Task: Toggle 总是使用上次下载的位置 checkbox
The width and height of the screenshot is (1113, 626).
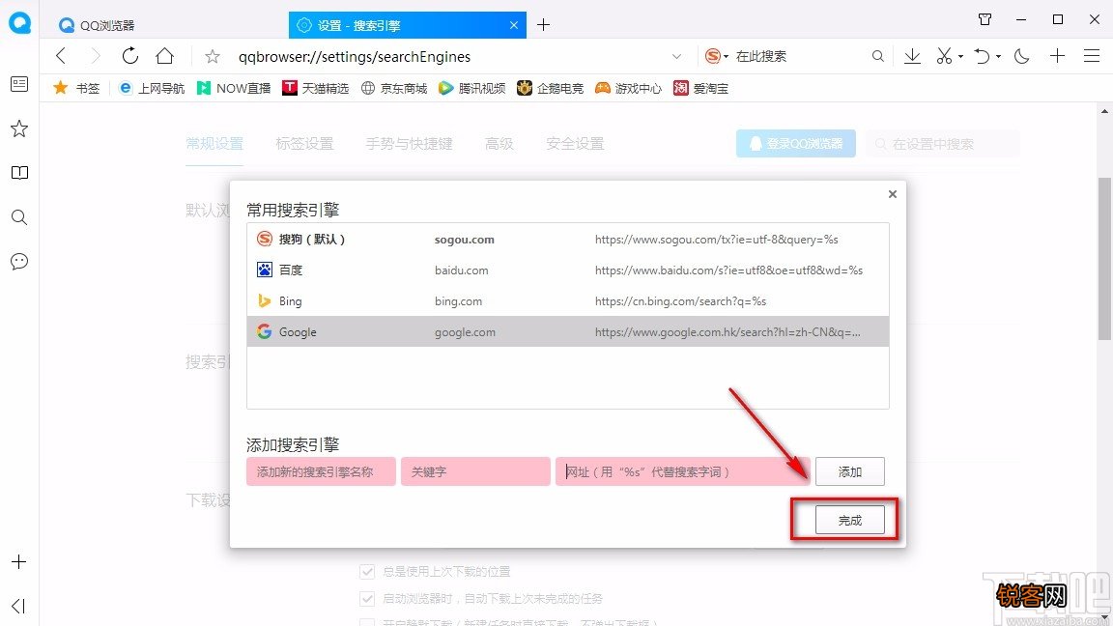Action: point(367,571)
